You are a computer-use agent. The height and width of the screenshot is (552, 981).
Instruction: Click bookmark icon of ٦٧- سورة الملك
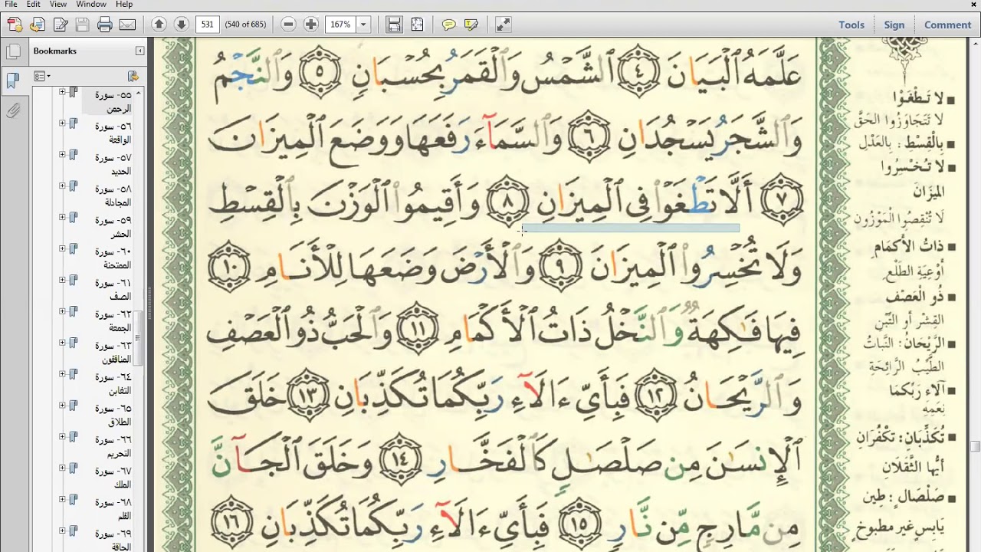point(74,468)
